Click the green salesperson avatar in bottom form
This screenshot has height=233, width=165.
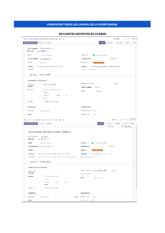tap(93, 143)
